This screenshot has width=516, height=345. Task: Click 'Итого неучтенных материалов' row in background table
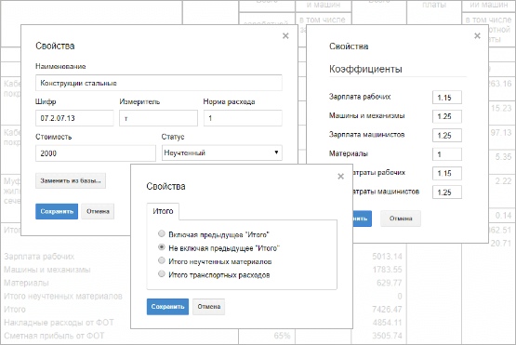[x=63, y=296]
